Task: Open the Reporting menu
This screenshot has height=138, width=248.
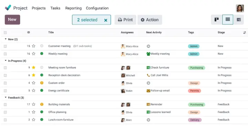Action: tap(73, 8)
